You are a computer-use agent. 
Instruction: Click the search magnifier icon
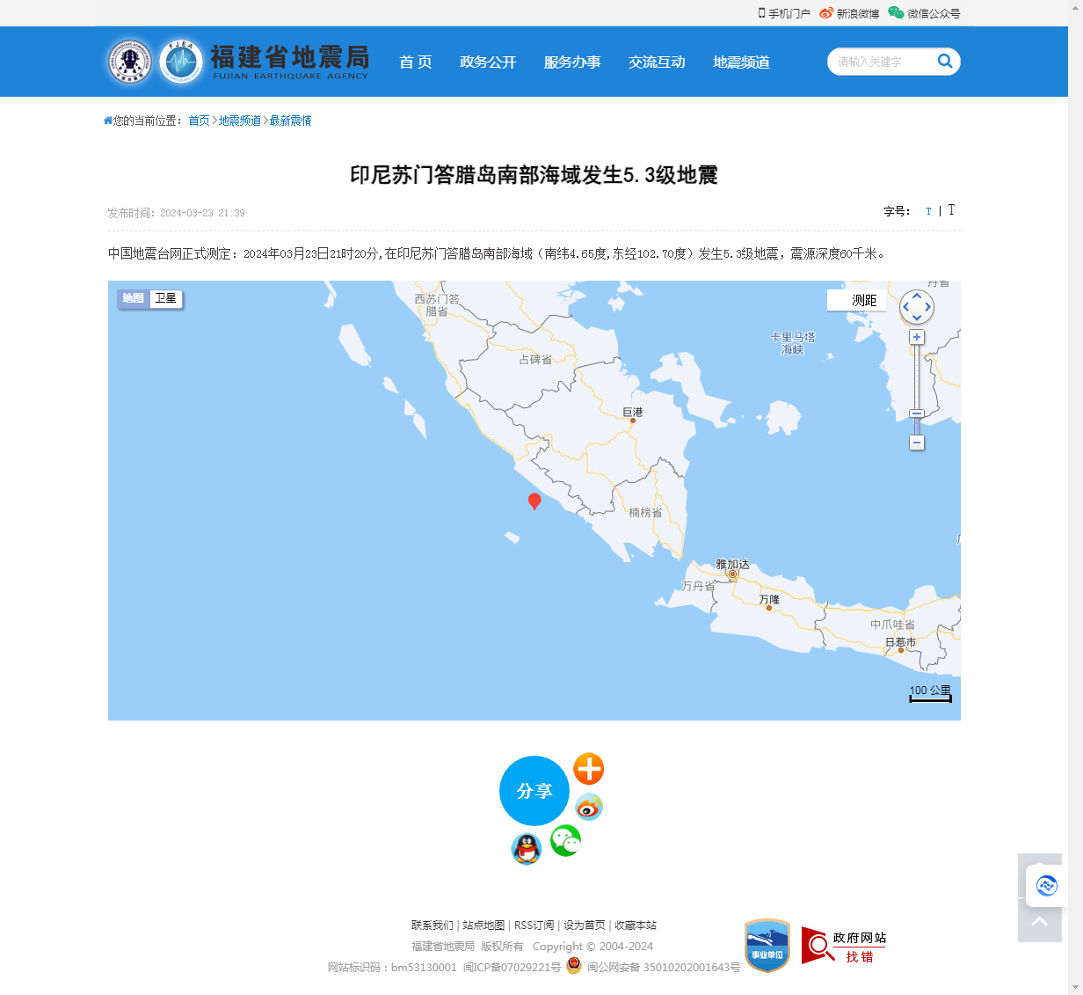944,62
